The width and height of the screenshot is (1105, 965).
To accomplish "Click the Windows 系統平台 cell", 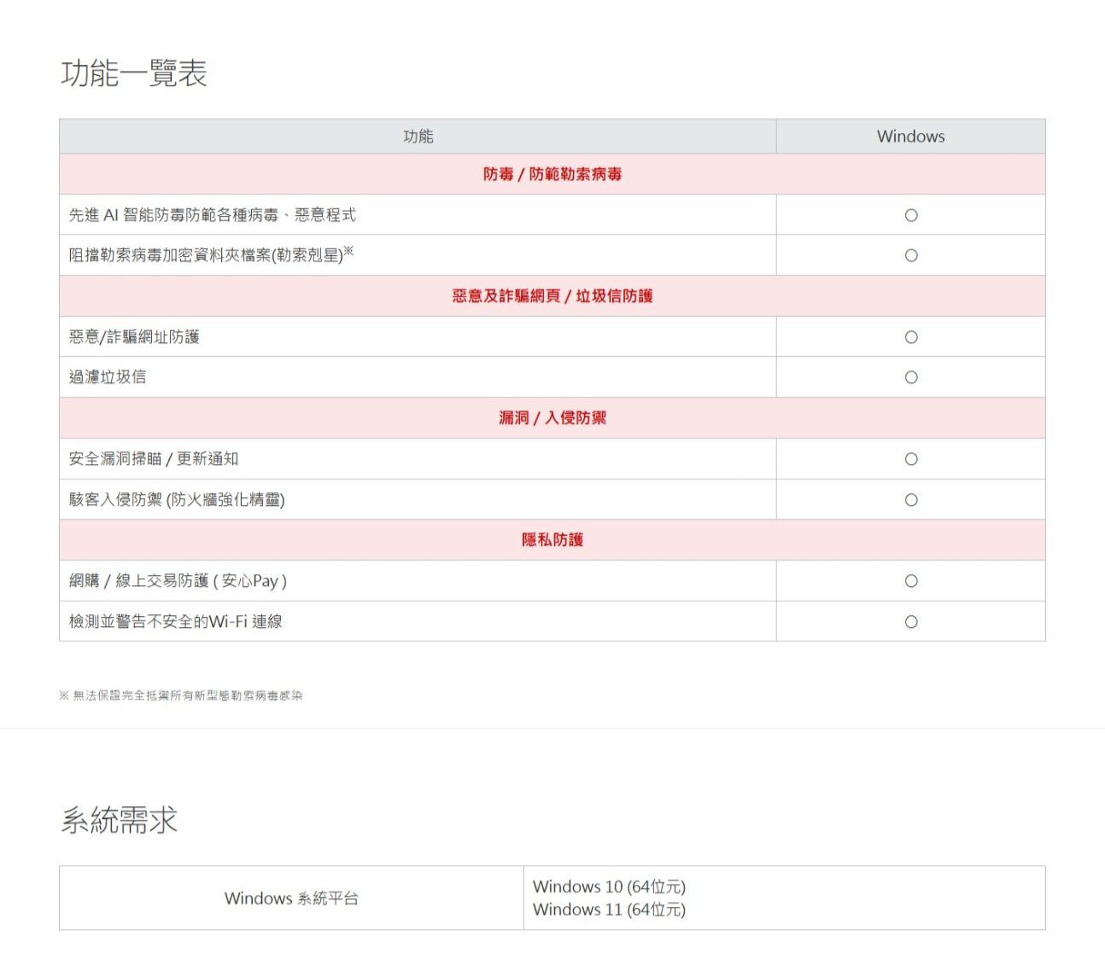I will [291, 898].
